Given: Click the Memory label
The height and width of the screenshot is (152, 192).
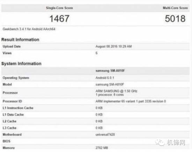Looking at the screenshot, I should click(x=9, y=148).
